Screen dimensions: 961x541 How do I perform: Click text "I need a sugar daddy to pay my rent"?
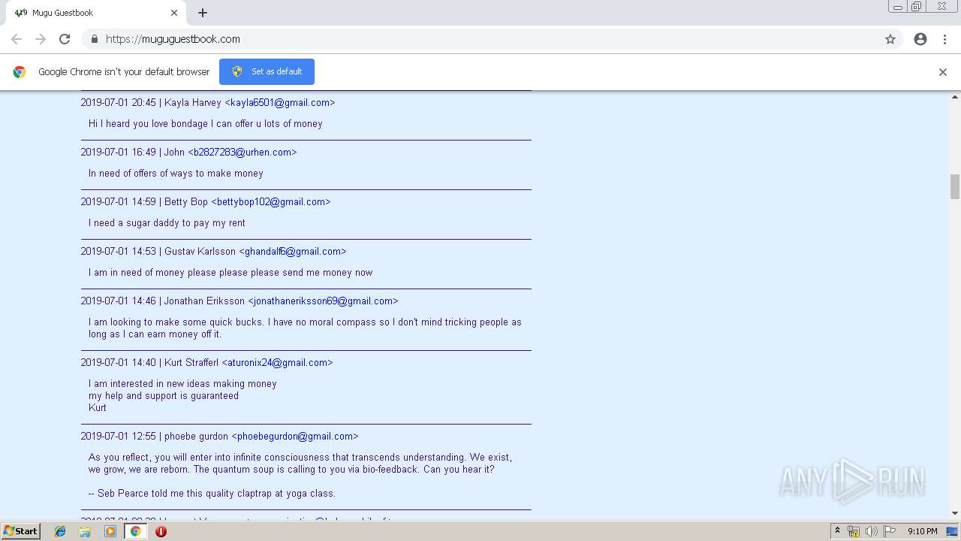[167, 222]
